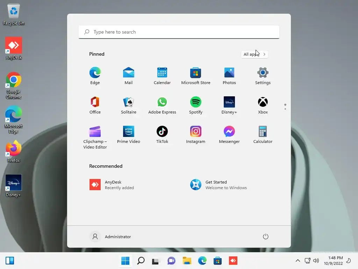Viewport: 358px width, 269px height.
Task: Open Microsoft Edge from the taskbar
Action: 202,261
